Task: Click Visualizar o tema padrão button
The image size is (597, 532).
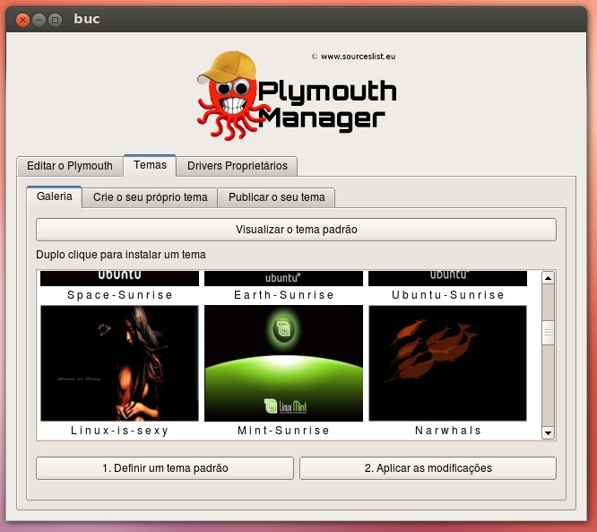Action: [x=296, y=230]
